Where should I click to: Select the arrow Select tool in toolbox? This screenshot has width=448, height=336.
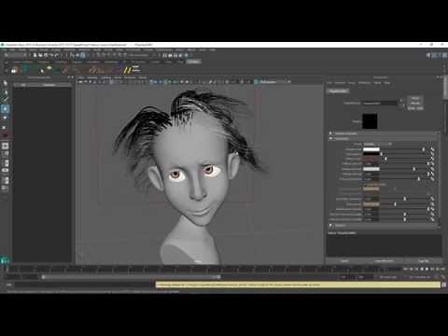tap(5, 83)
